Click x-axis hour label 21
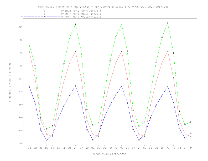The width and height of the screenshot is (208, 161). tap(70, 148)
